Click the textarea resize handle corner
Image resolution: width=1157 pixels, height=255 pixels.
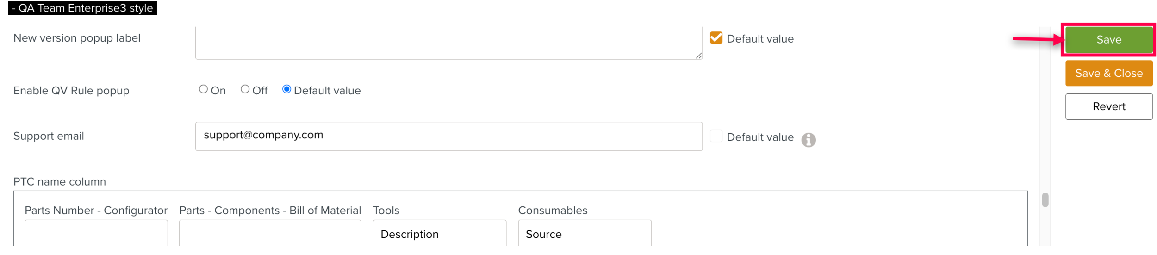(x=698, y=56)
